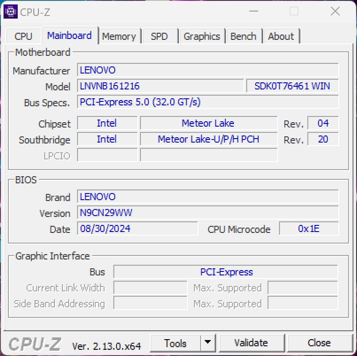Expand the Tools dropdown arrow
Image resolution: width=357 pixels, height=356 pixels.
click(x=208, y=342)
